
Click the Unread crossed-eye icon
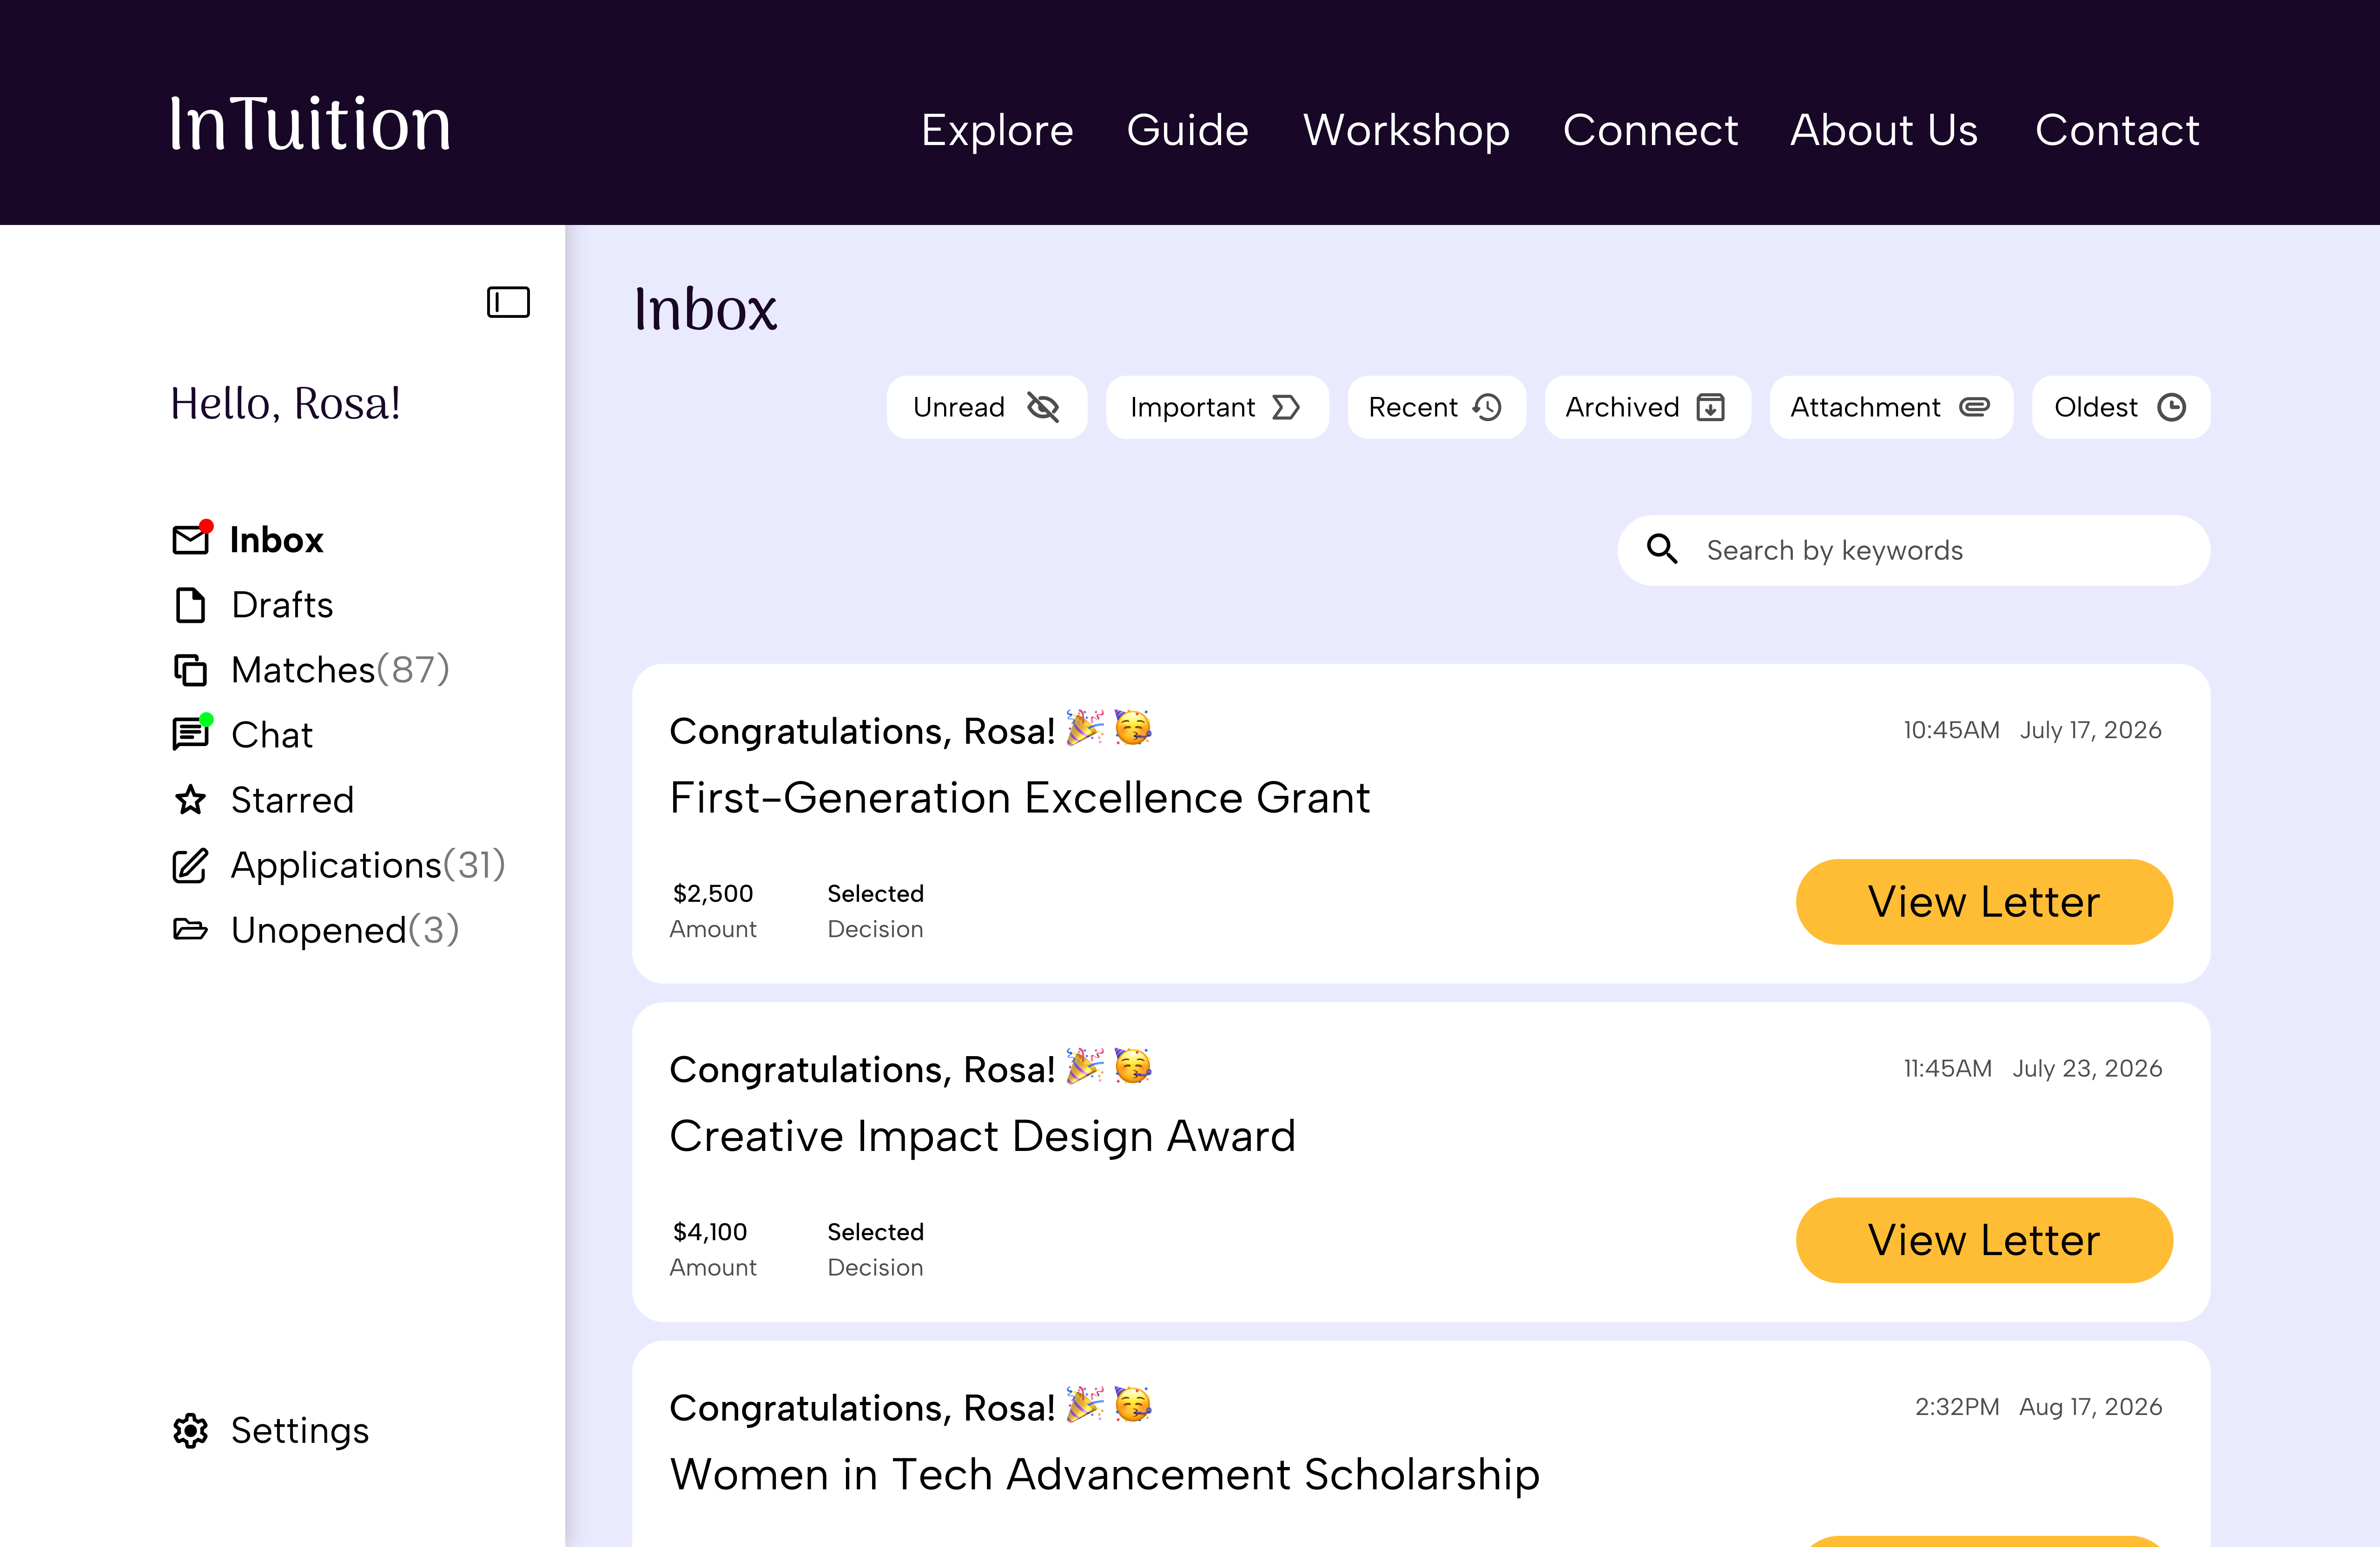pos(1042,407)
